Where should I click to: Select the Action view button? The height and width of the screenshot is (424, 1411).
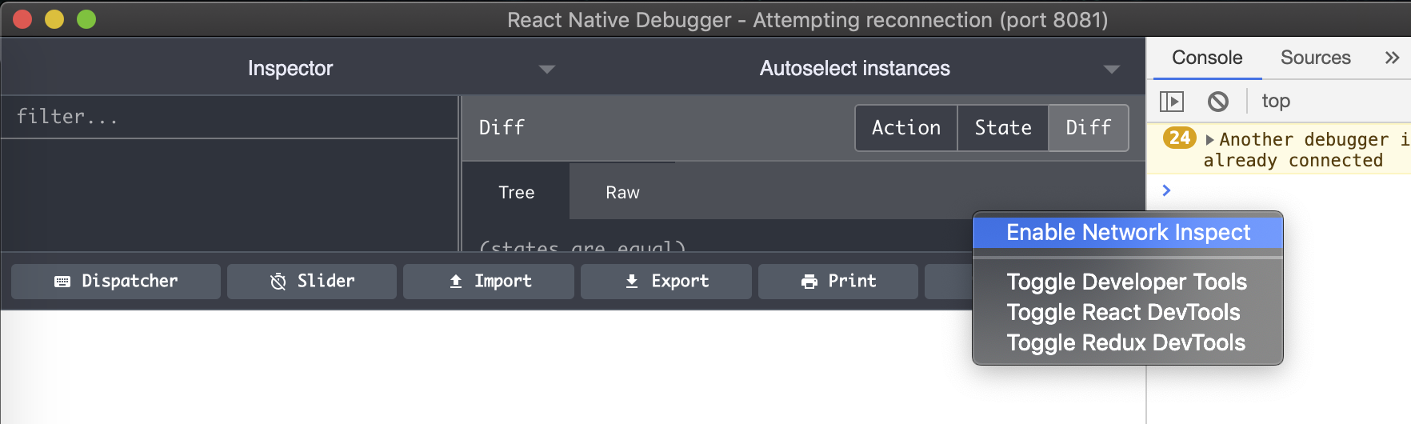click(x=906, y=128)
